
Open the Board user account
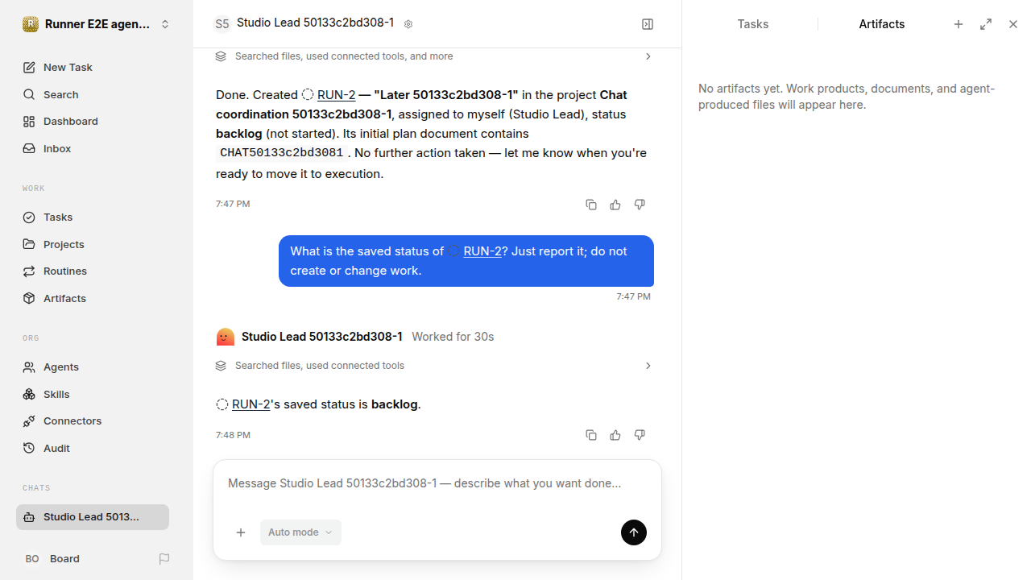(x=52, y=559)
